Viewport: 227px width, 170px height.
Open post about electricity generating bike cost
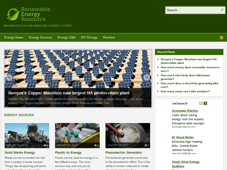189,85
